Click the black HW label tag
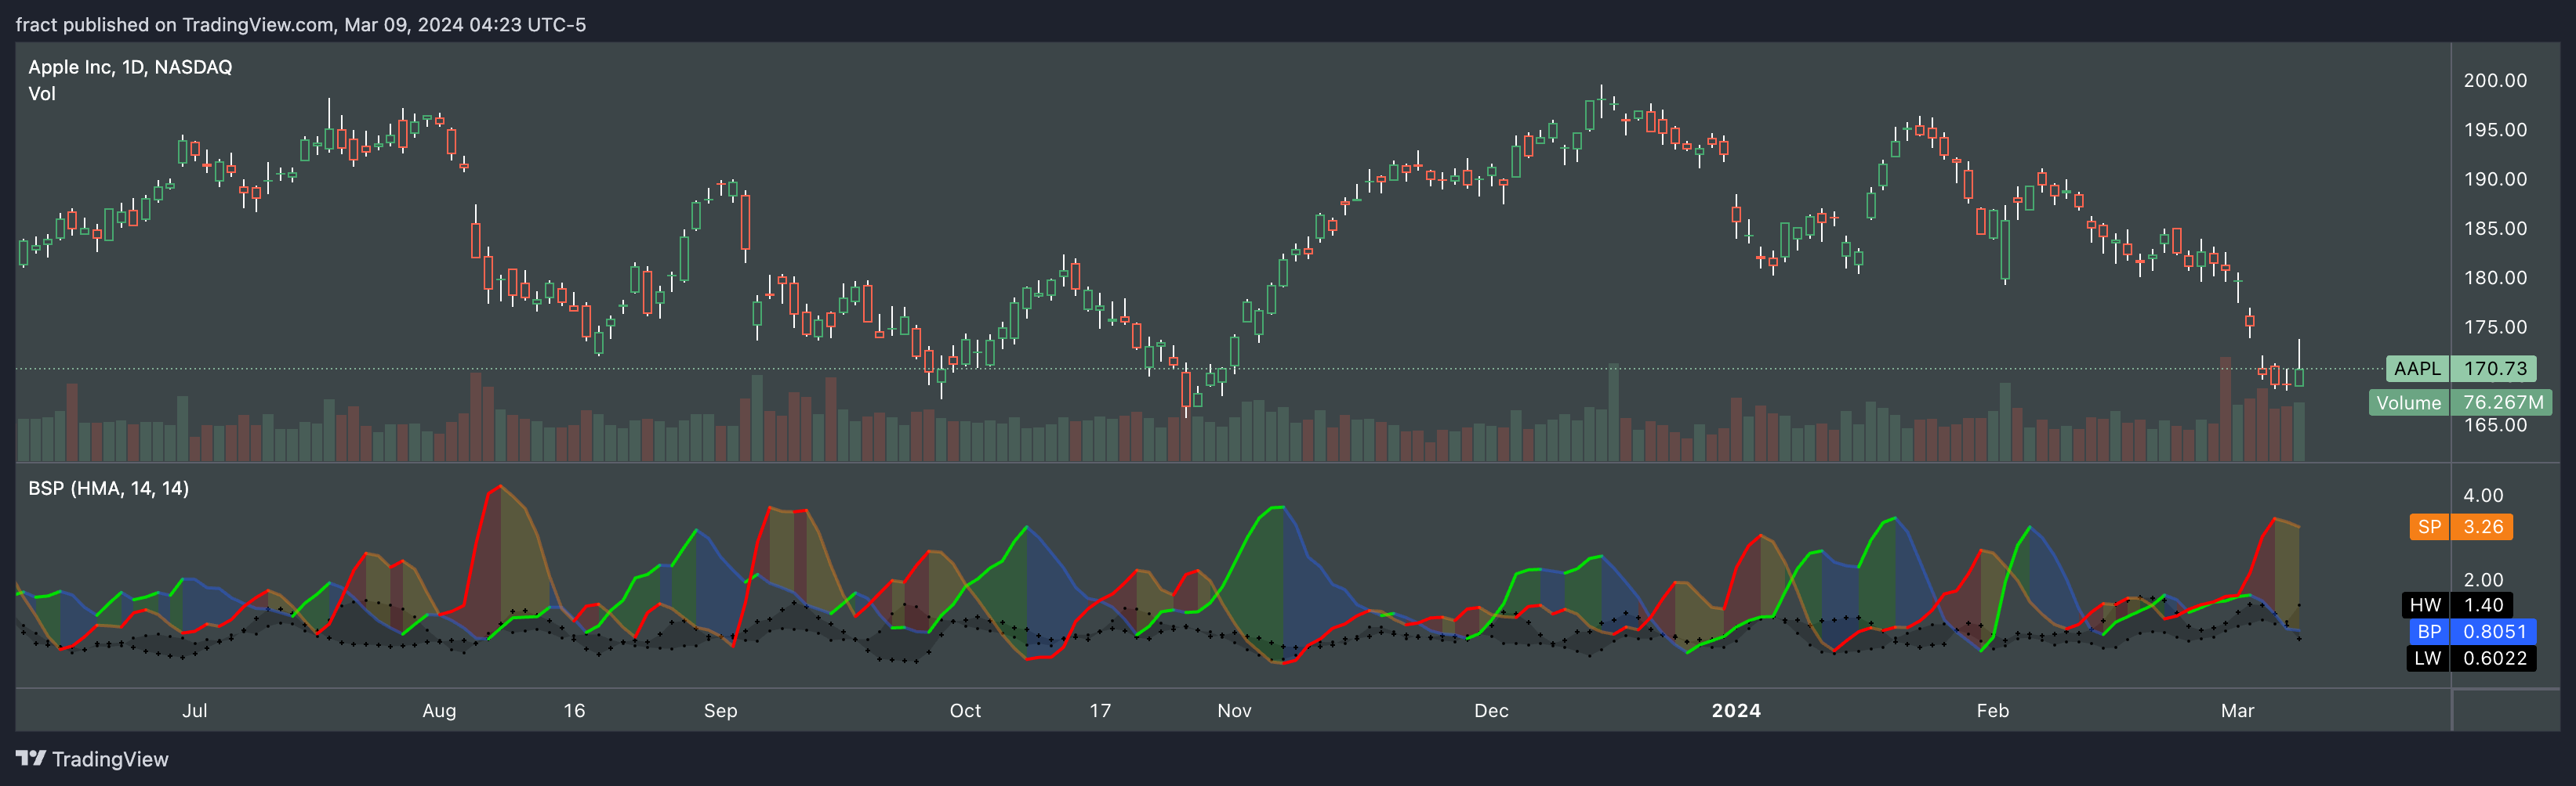 pos(2425,605)
